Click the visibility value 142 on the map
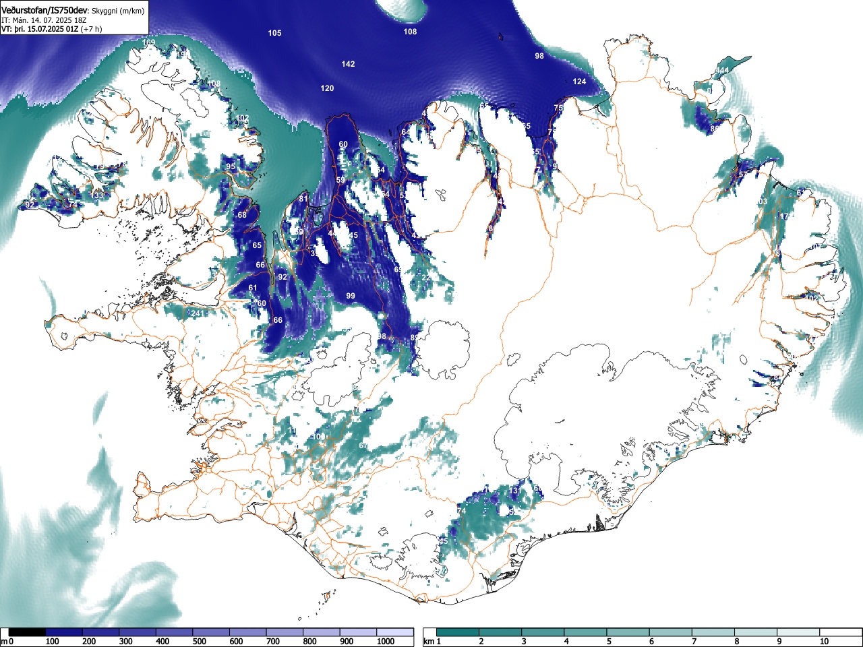 348,64
